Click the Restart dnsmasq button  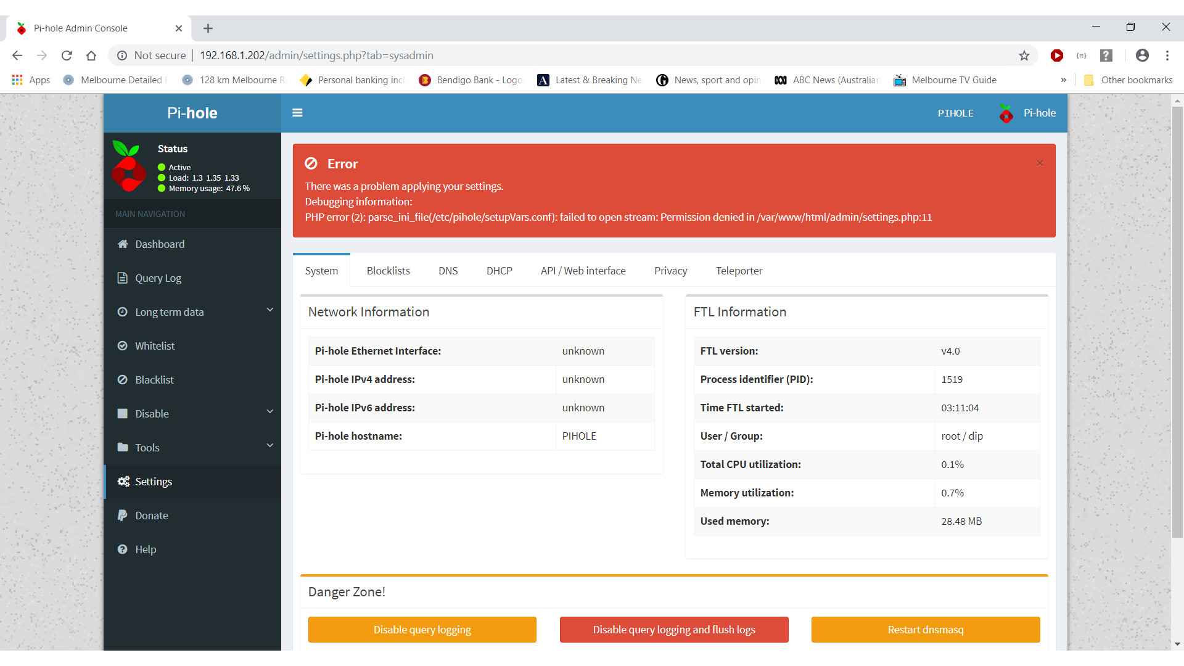926,630
